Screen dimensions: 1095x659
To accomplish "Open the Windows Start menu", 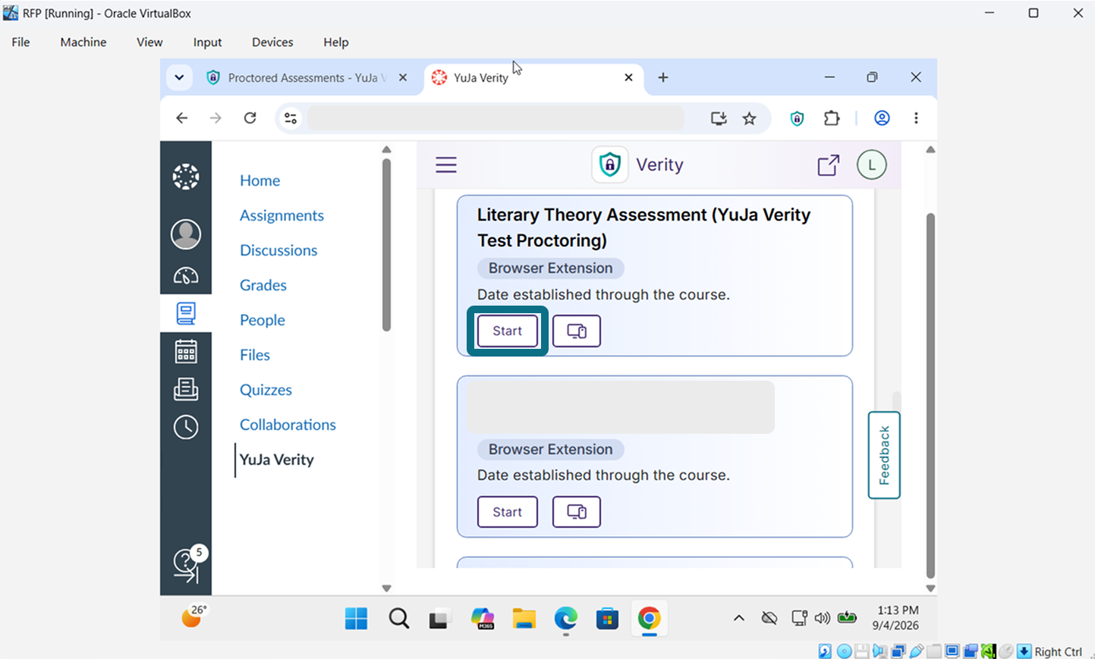I will (356, 619).
